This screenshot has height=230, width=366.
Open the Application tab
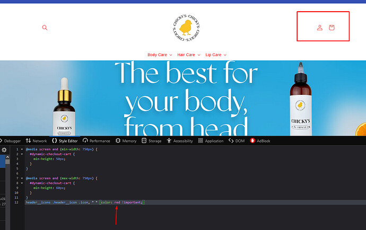pos(211,141)
